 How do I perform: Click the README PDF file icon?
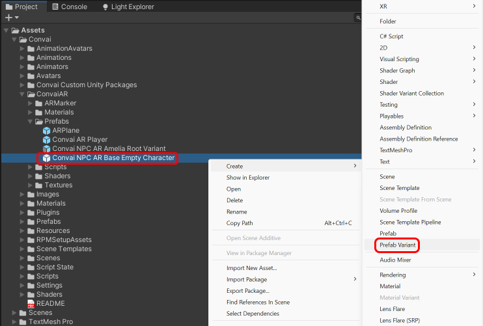(x=31, y=304)
